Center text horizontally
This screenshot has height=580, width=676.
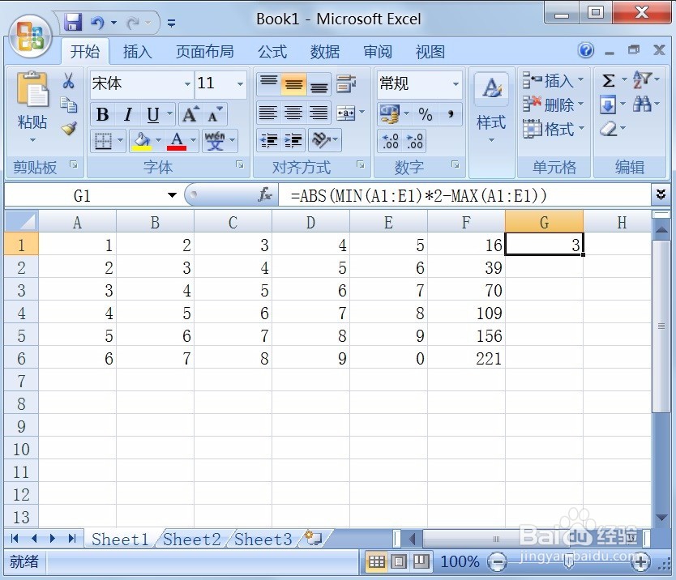click(293, 113)
